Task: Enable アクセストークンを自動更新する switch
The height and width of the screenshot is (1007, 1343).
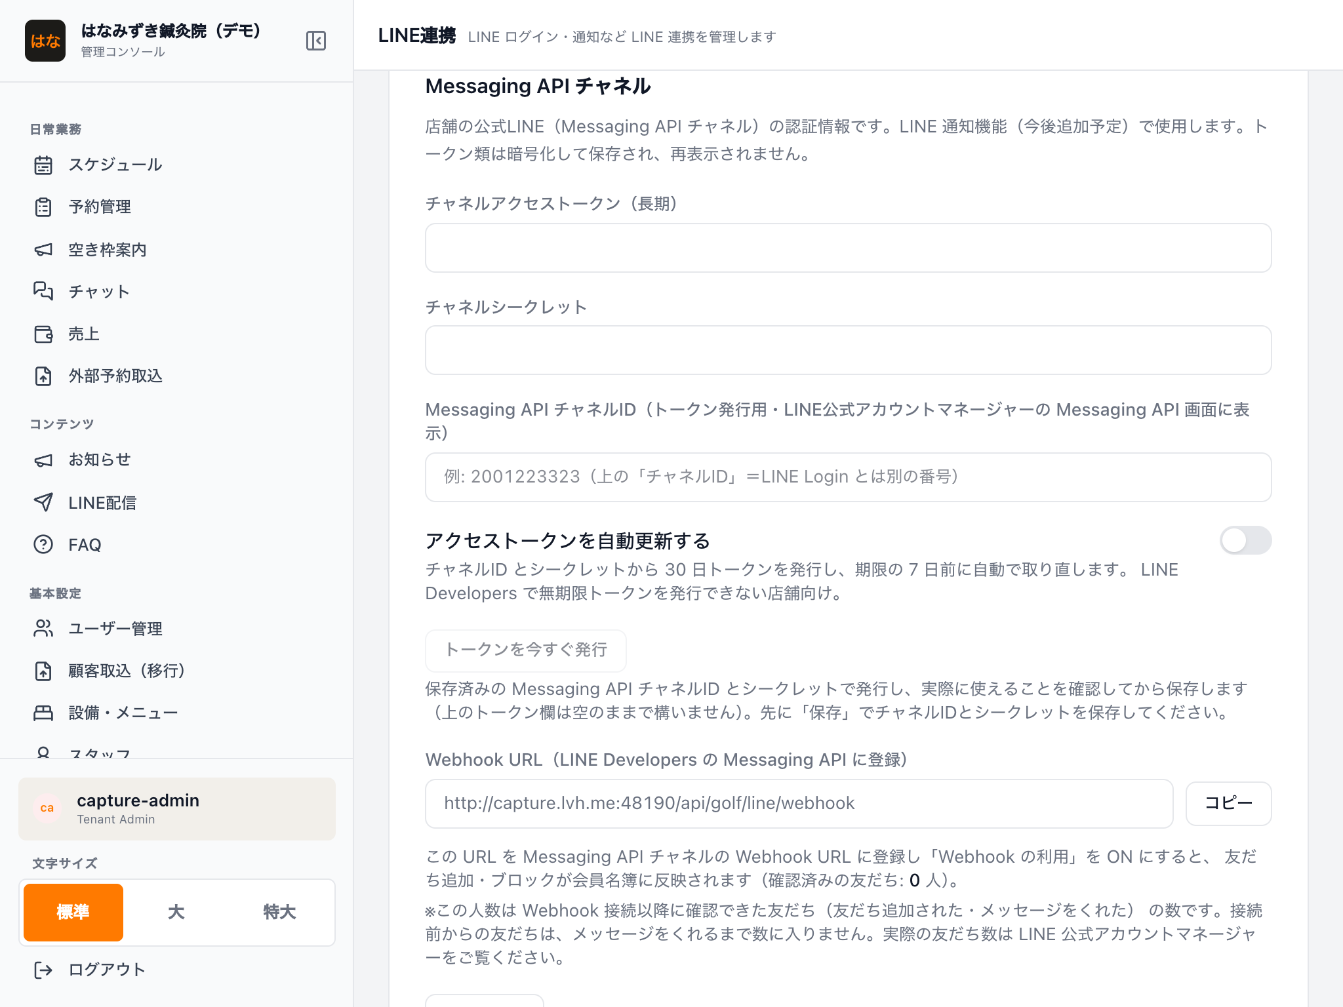Action: pyautogui.click(x=1245, y=540)
